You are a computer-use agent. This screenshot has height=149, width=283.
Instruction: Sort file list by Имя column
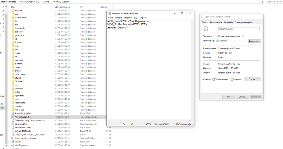pos(13,7)
